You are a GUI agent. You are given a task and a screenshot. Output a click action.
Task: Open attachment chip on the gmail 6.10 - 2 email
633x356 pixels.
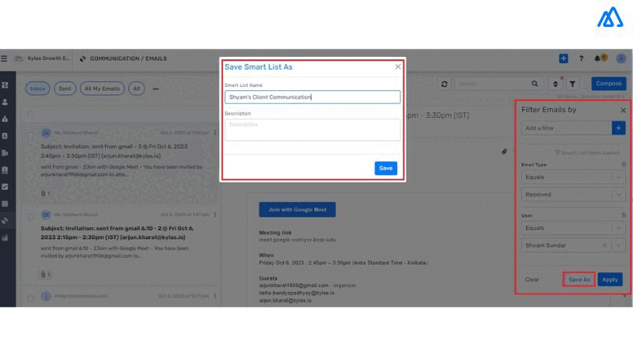(46, 275)
